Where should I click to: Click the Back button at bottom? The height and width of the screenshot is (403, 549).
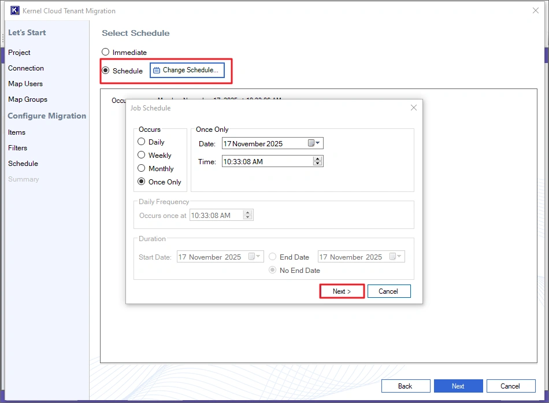click(406, 386)
